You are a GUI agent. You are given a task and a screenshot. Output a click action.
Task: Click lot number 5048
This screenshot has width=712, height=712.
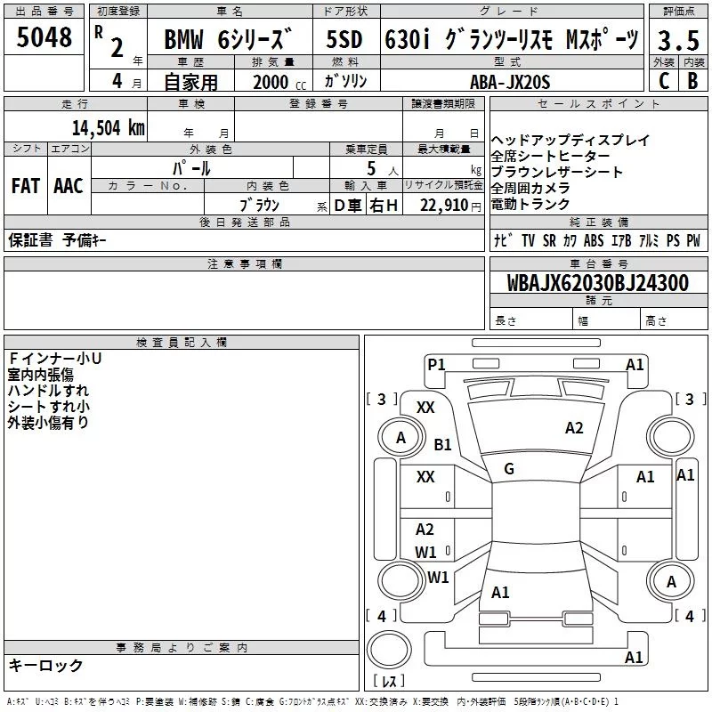(44, 38)
